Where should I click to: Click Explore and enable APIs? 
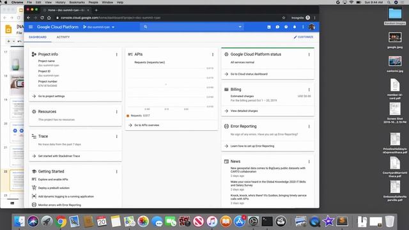coord(53,180)
